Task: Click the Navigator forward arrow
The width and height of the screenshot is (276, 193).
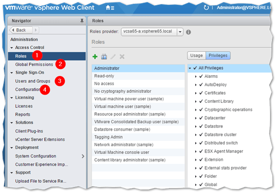Action: click(36, 30)
